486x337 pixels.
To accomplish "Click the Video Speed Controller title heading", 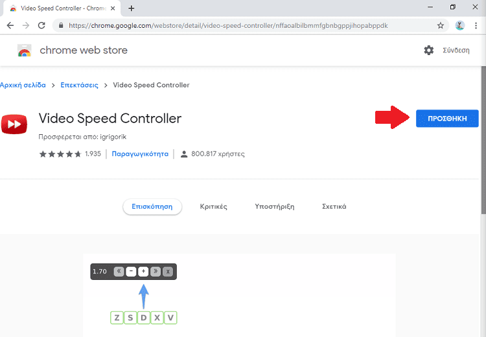I will pos(110,119).
